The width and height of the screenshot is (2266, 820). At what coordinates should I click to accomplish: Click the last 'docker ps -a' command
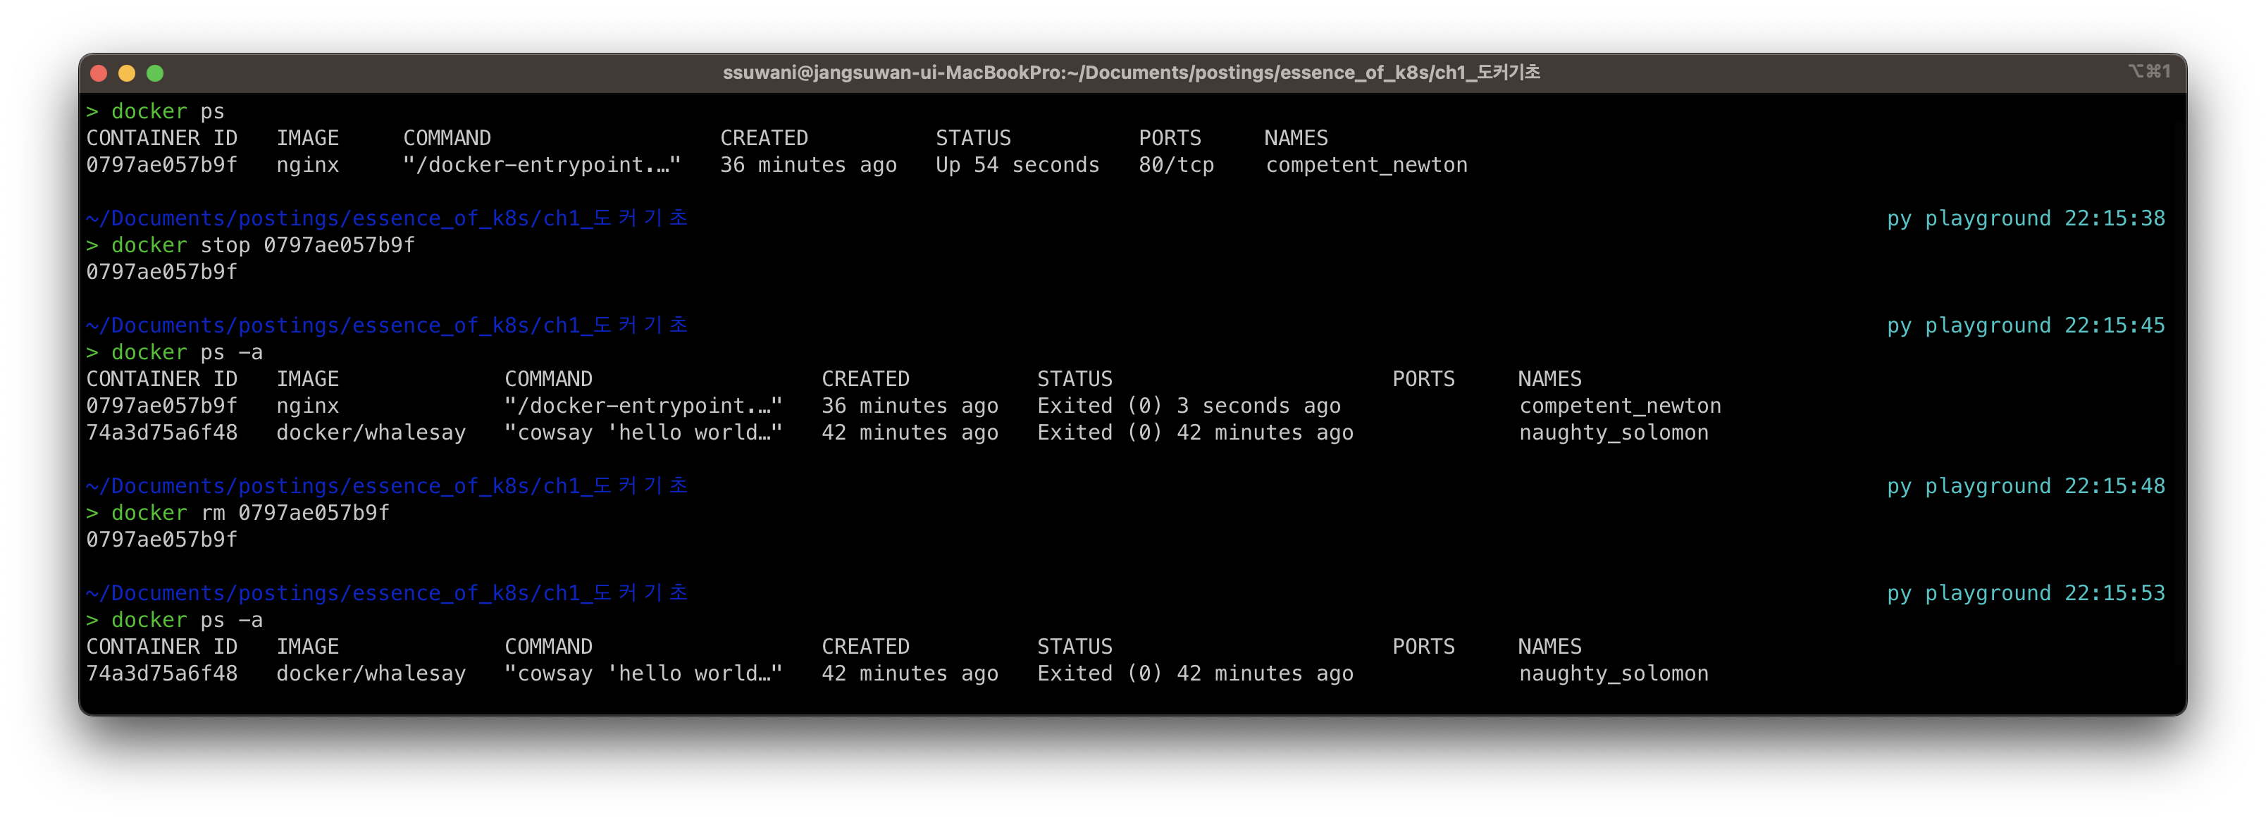pyautogui.click(x=174, y=620)
